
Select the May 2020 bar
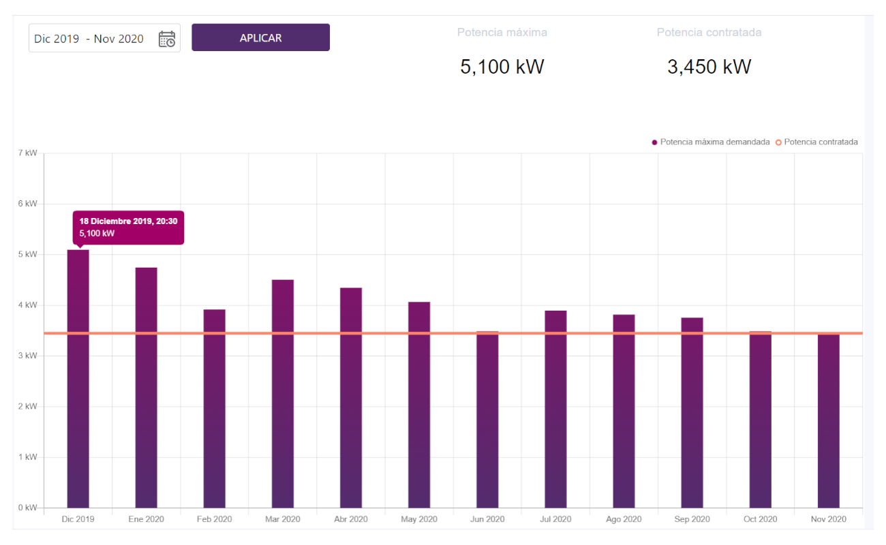(x=419, y=405)
